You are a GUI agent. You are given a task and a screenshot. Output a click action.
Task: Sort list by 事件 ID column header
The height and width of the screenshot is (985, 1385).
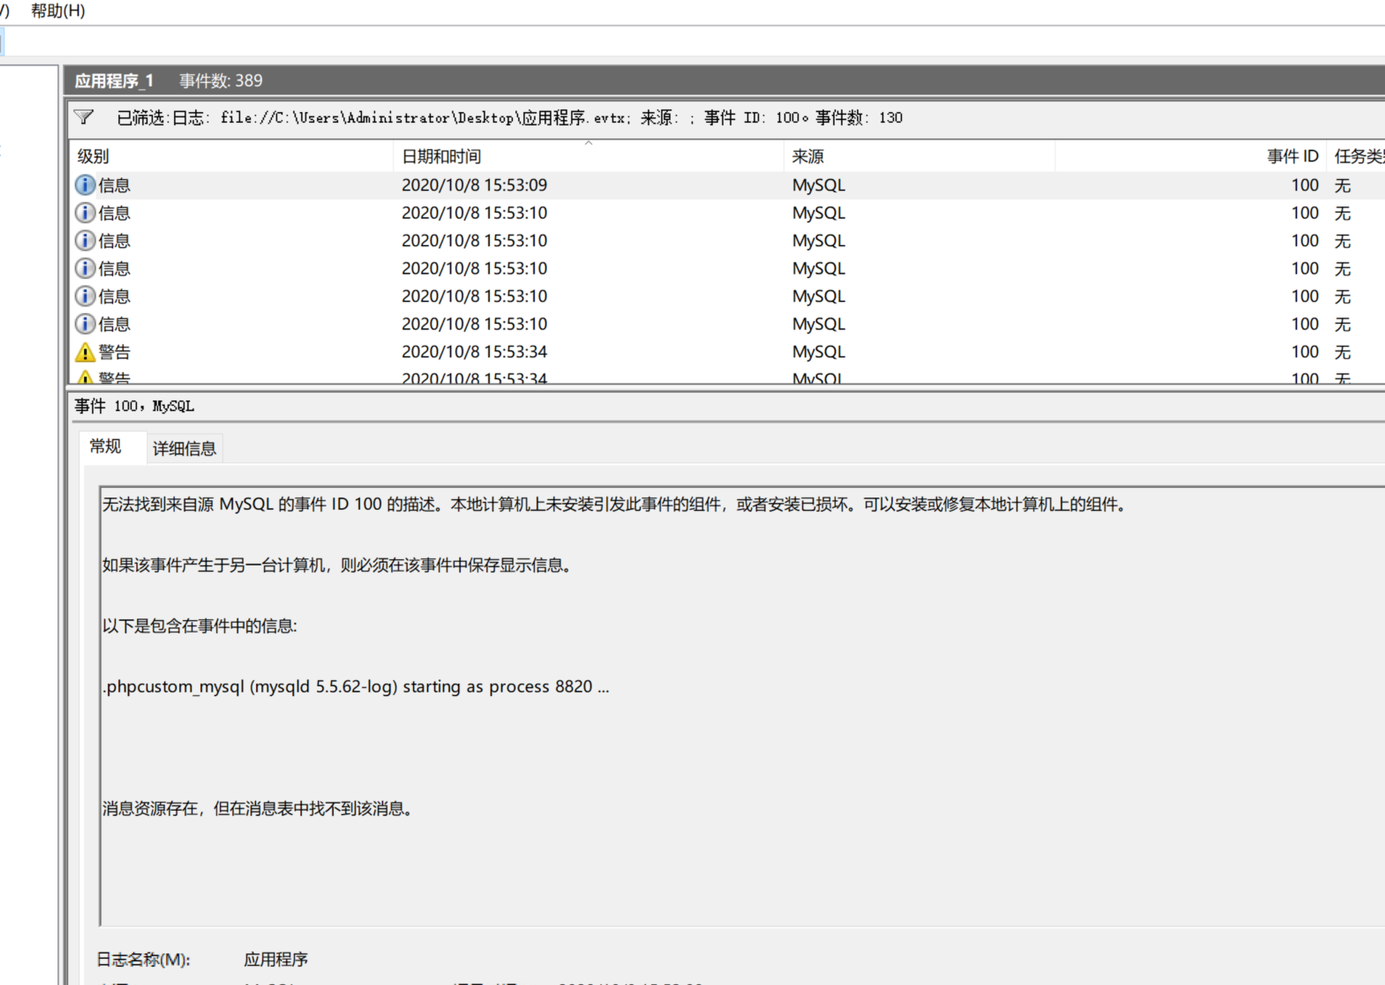1292,157
